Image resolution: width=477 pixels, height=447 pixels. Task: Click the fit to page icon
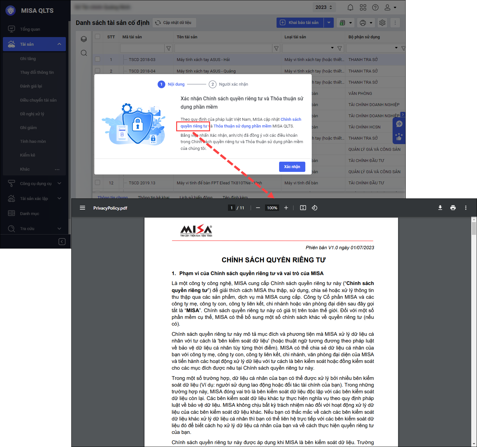point(303,208)
